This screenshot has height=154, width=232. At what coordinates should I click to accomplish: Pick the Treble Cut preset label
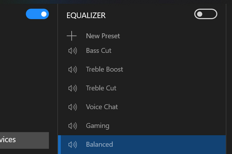(x=101, y=88)
